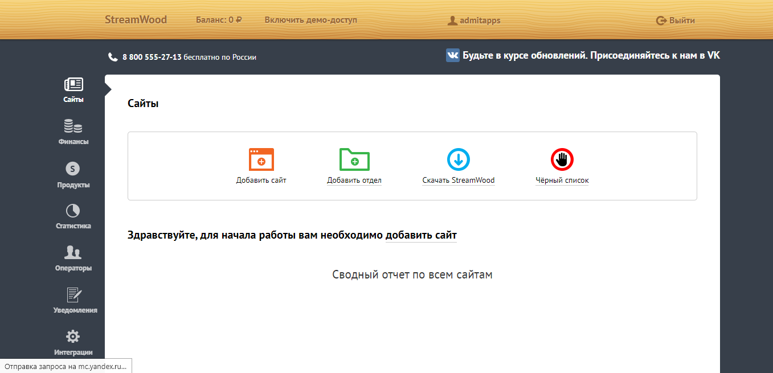Click the blue Download StreamWood arrow icon
The width and height of the screenshot is (773, 373).
coord(459,159)
